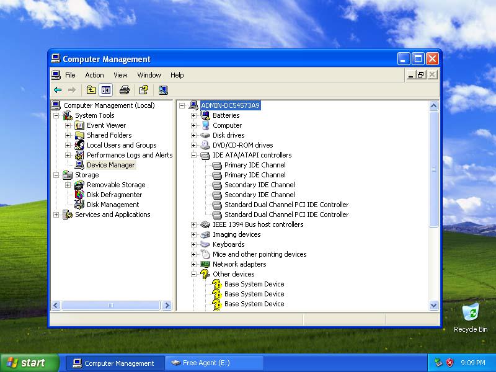Collapse the Other devices node

pyautogui.click(x=193, y=274)
